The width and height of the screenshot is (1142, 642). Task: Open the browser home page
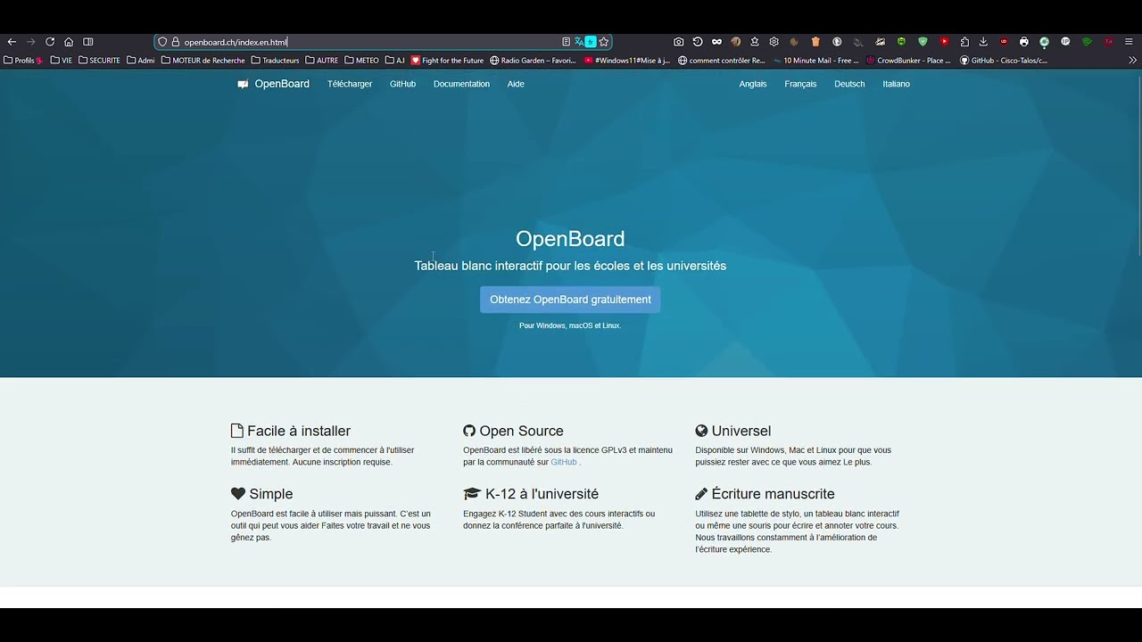pos(69,42)
